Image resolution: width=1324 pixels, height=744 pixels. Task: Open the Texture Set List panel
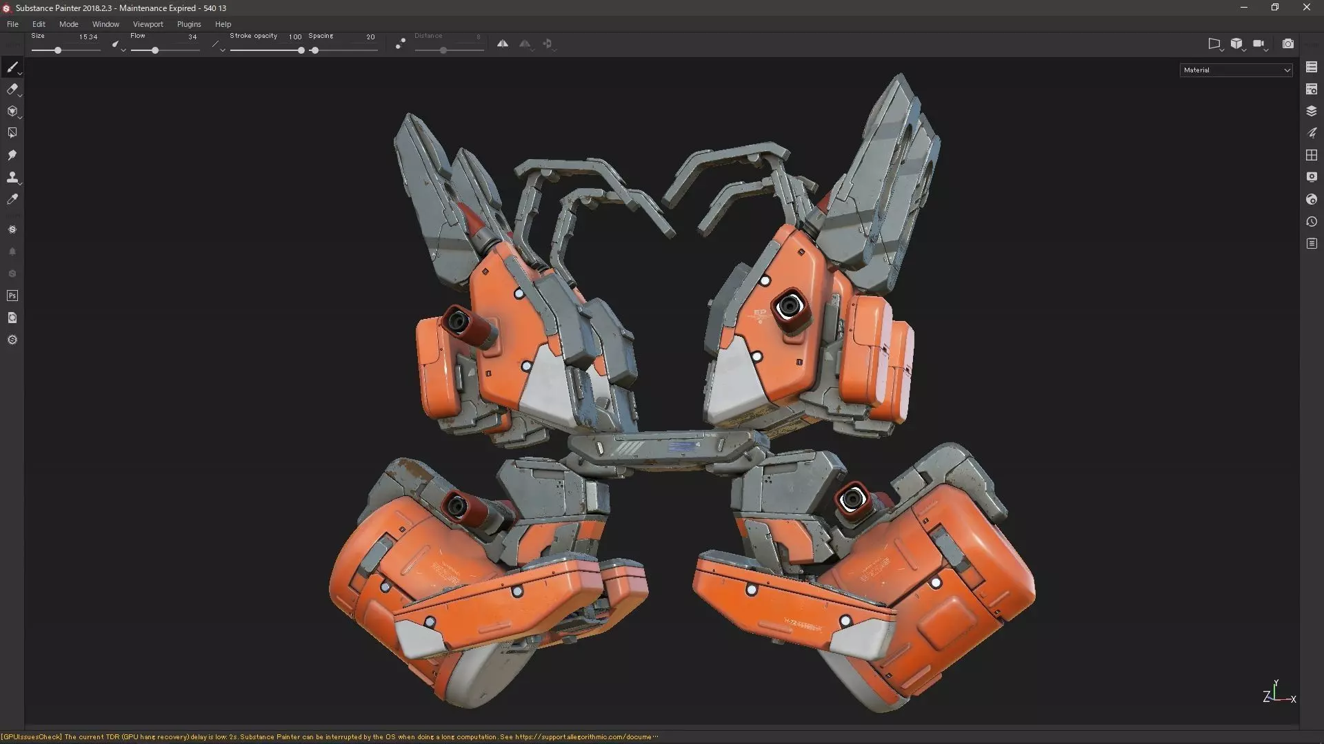[x=1312, y=67]
